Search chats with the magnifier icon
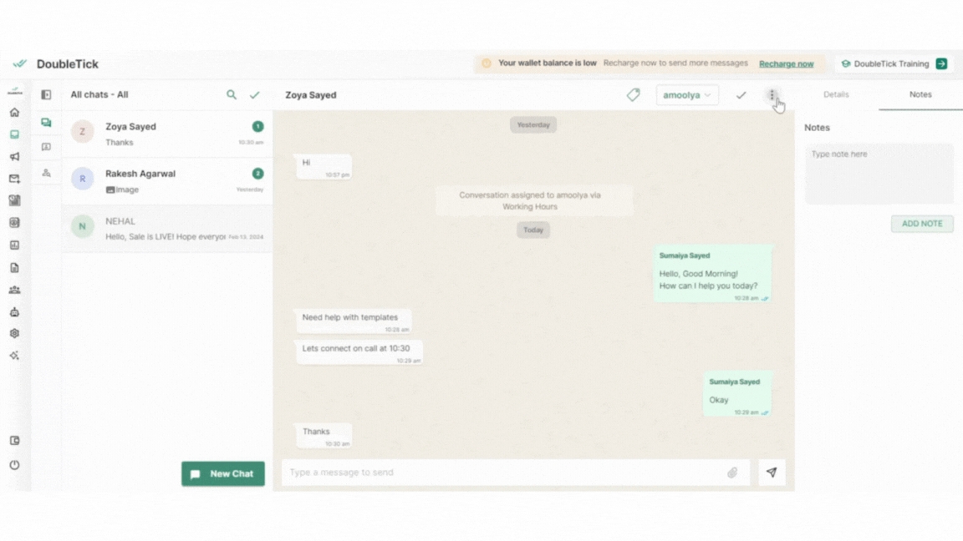The image size is (963, 541). tap(232, 95)
